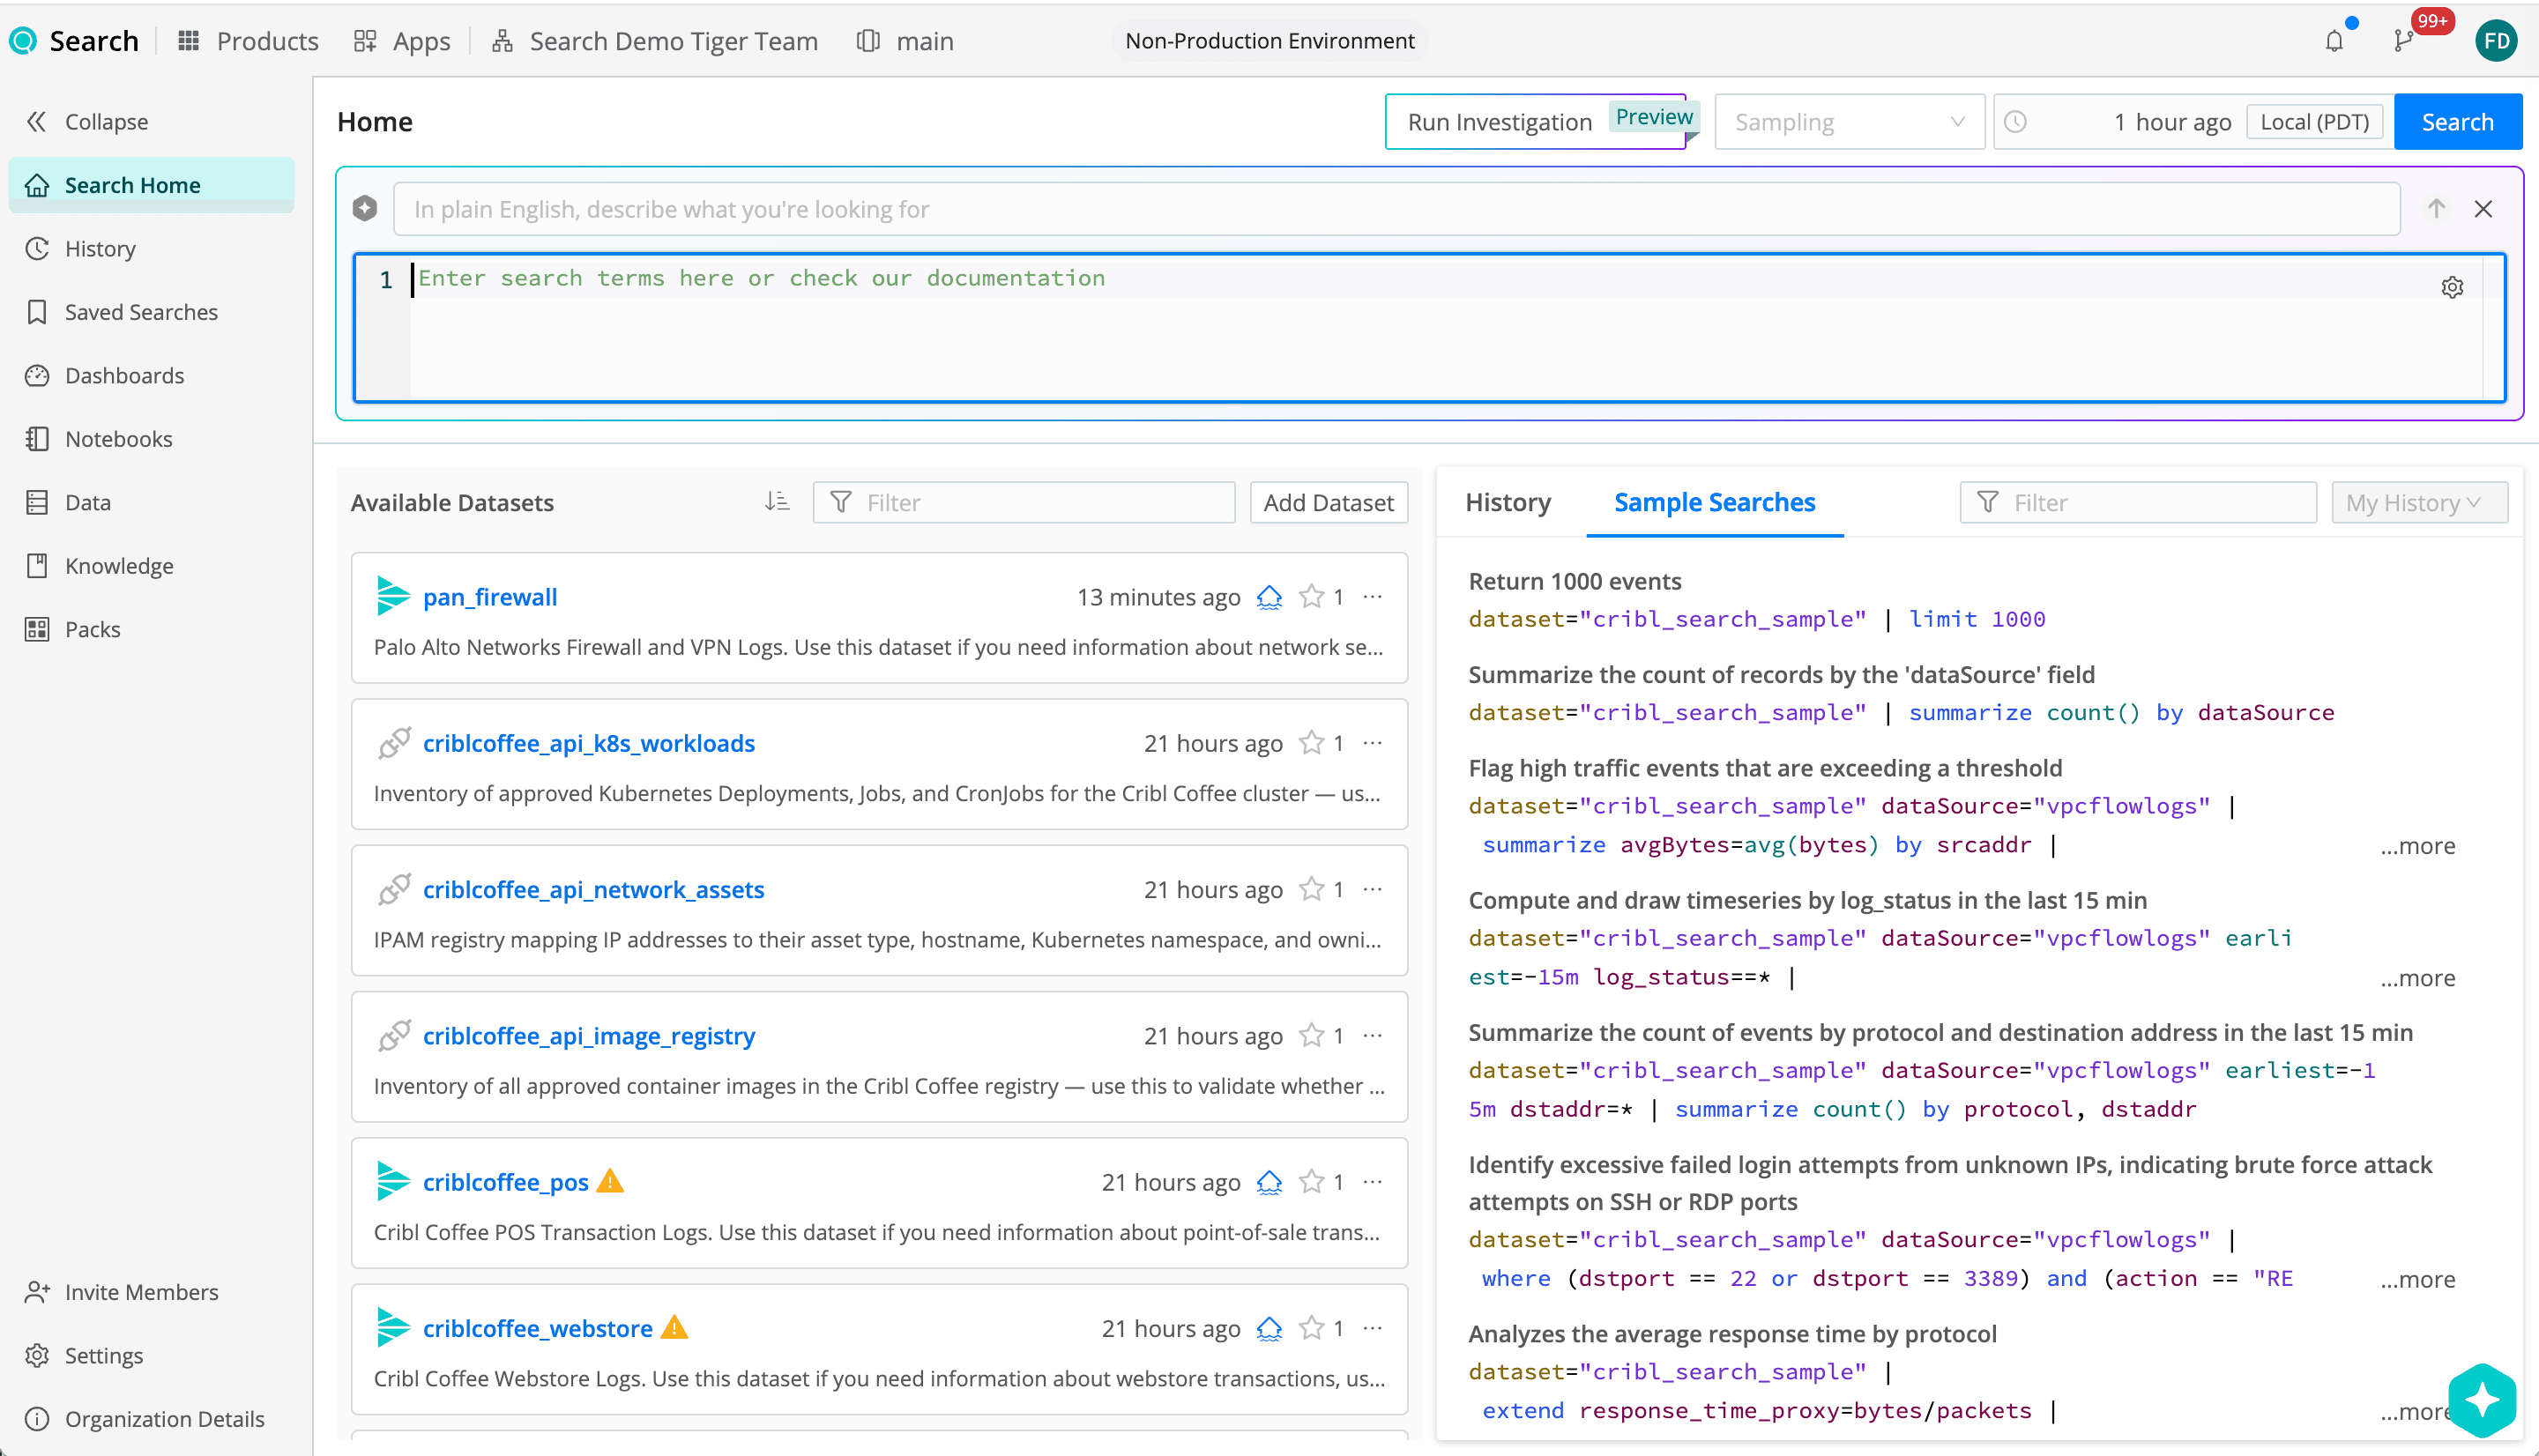Close the plain English prompt bar
Screen dimensions: 2539x1456
2483,208
